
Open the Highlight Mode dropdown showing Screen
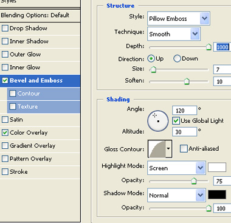[x=176, y=168]
